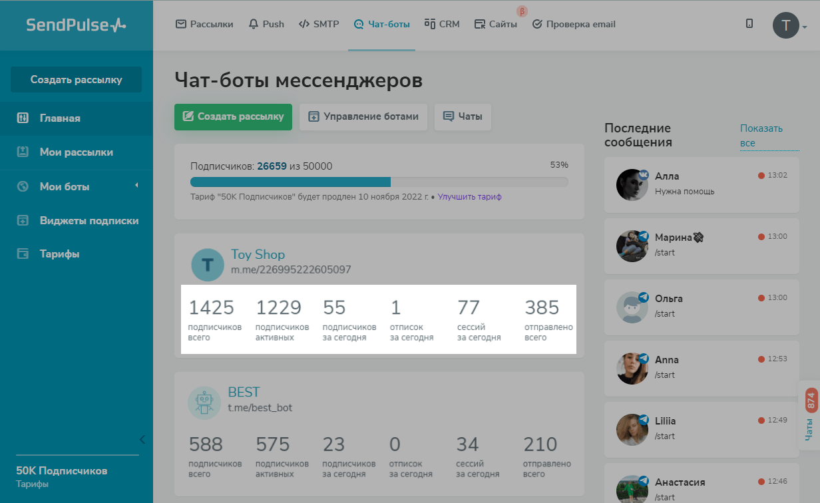
Task: Open the Push tab
Action: tap(266, 24)
